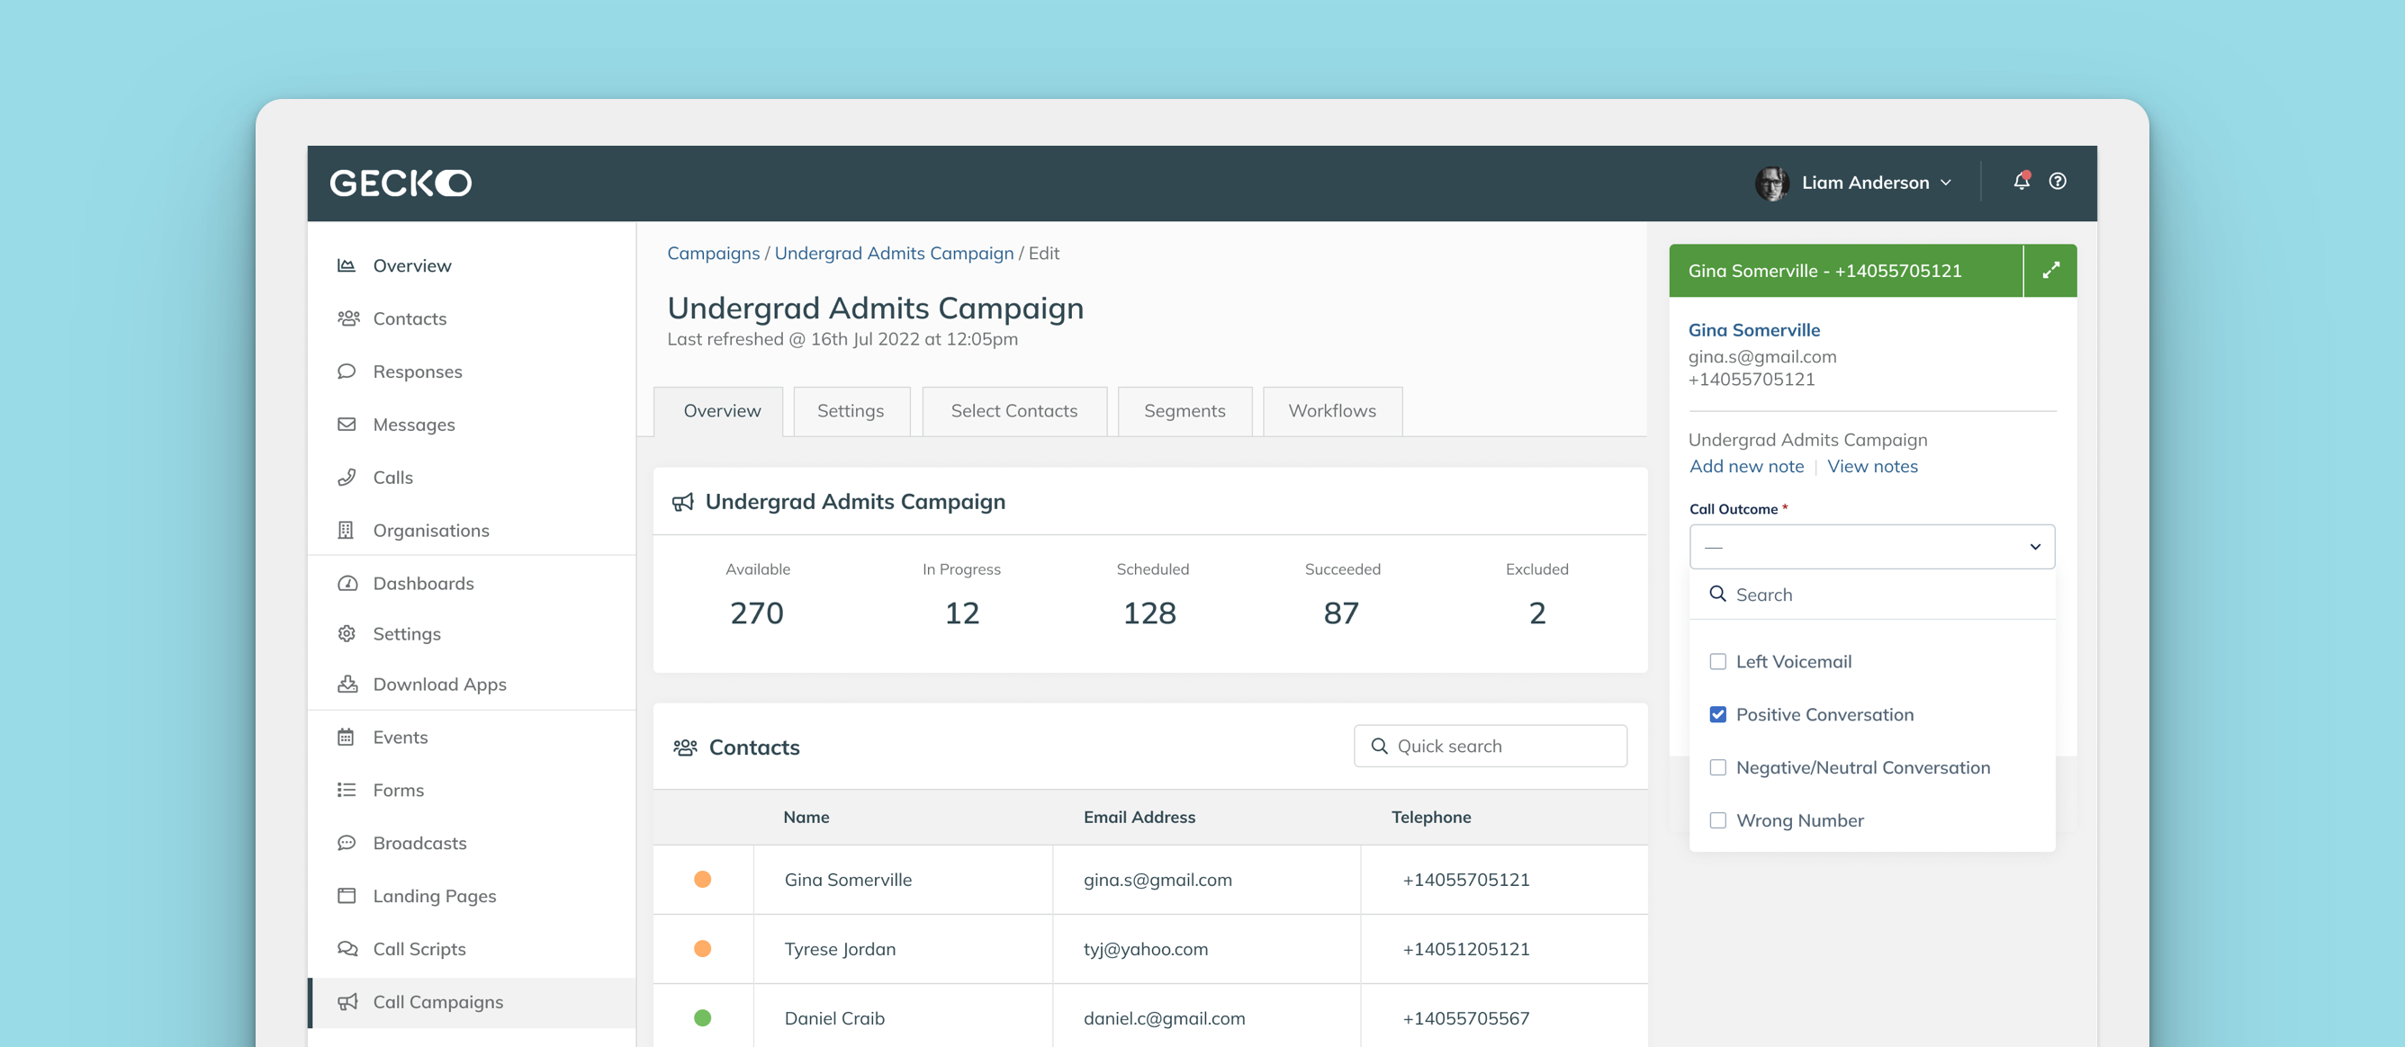This screenshot has width=2405, height=1047.
Task: Open the Select Contacts tab
Action: pos(1013,410)
